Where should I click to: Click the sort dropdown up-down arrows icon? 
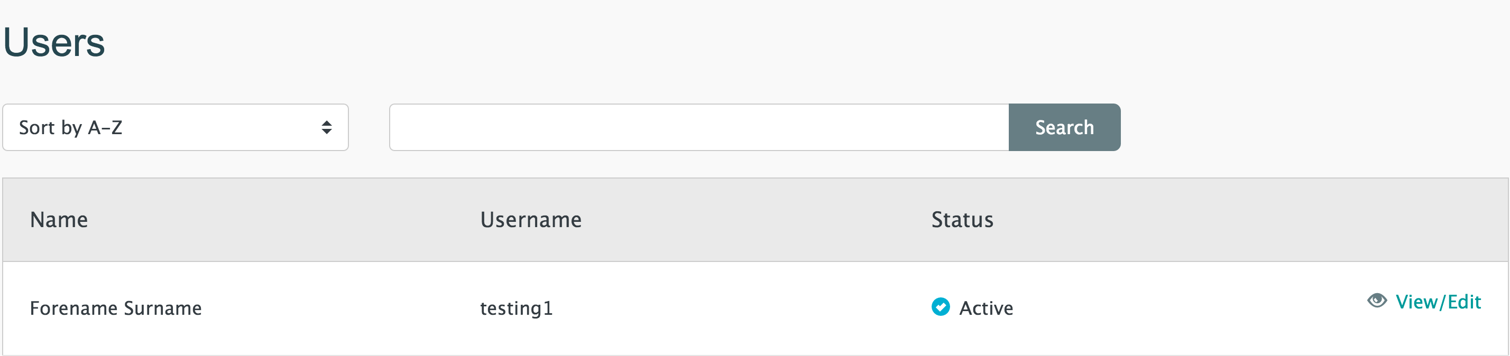(x=327, y=128)
